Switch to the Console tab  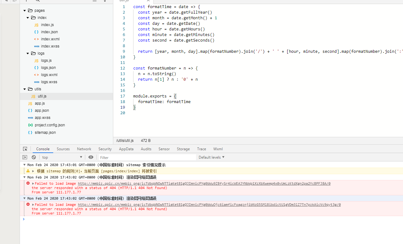click(x=43, y=149)
